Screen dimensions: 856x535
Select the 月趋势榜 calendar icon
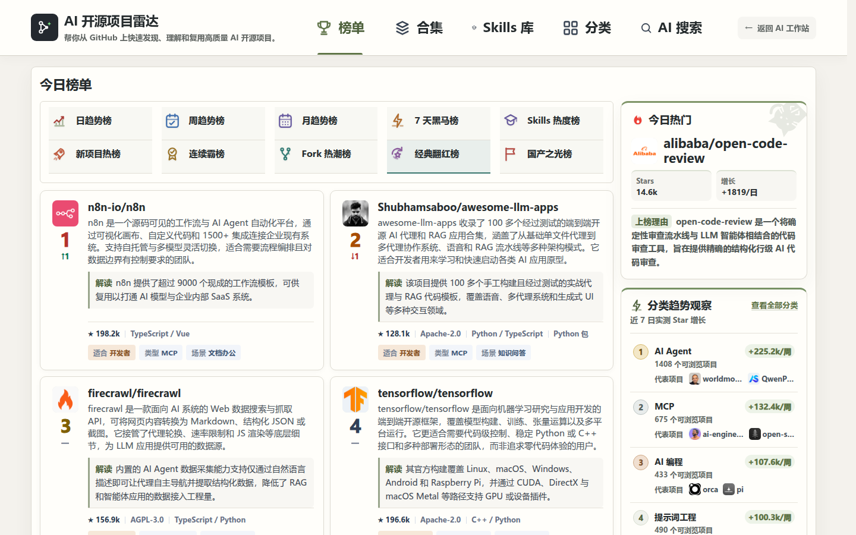pyautogui.click(x=285, y=121)
